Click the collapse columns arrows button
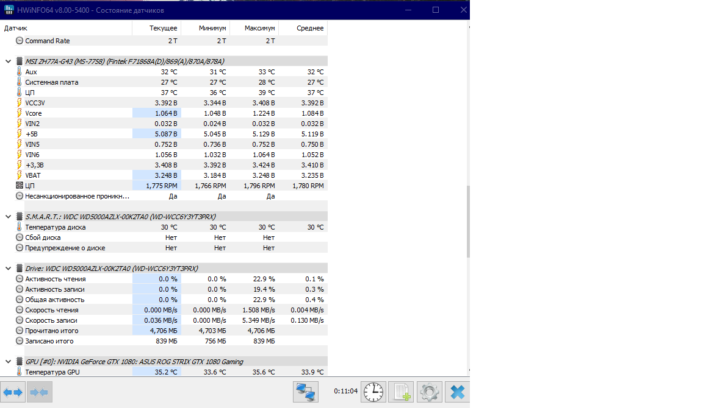The width and height of the screenshot is (703, 408). click(40, 392)
